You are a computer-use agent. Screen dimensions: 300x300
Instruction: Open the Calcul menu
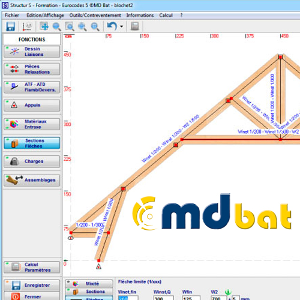click(166, 16)
